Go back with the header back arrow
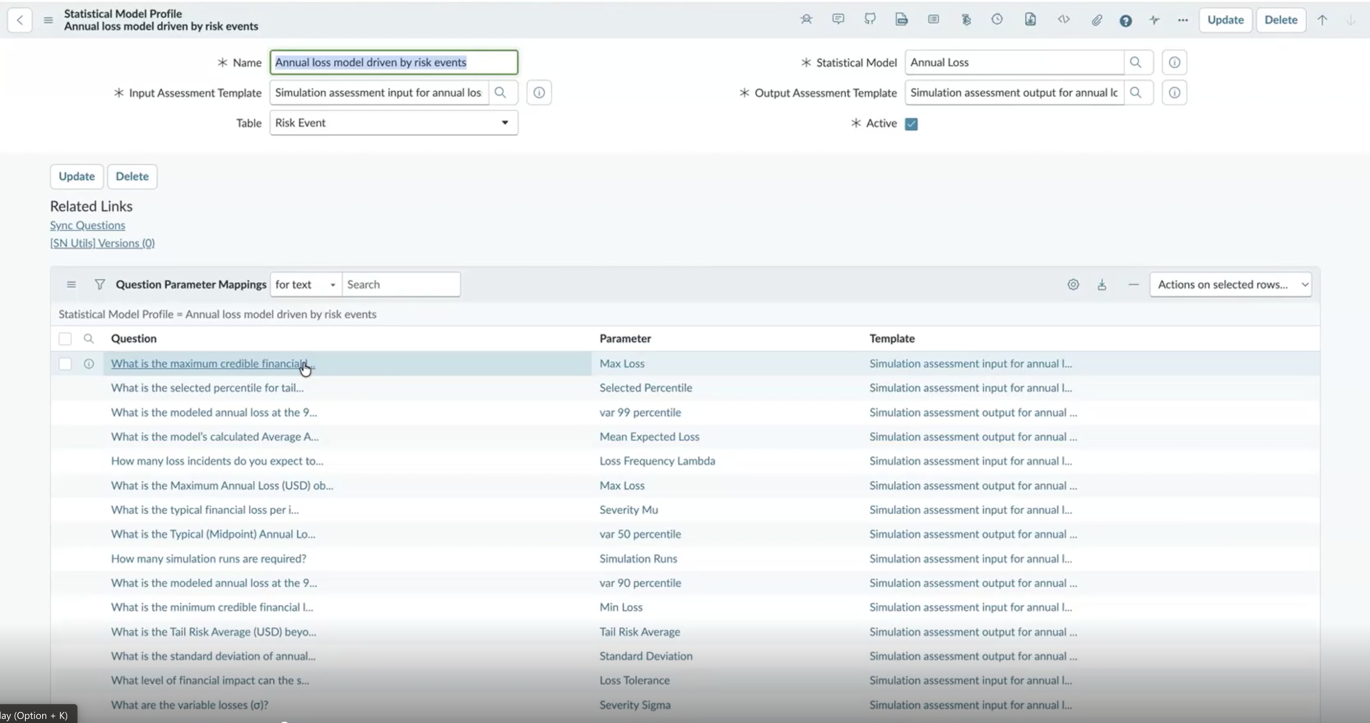This screenshot has width=1370, height=723. (20, 20)
